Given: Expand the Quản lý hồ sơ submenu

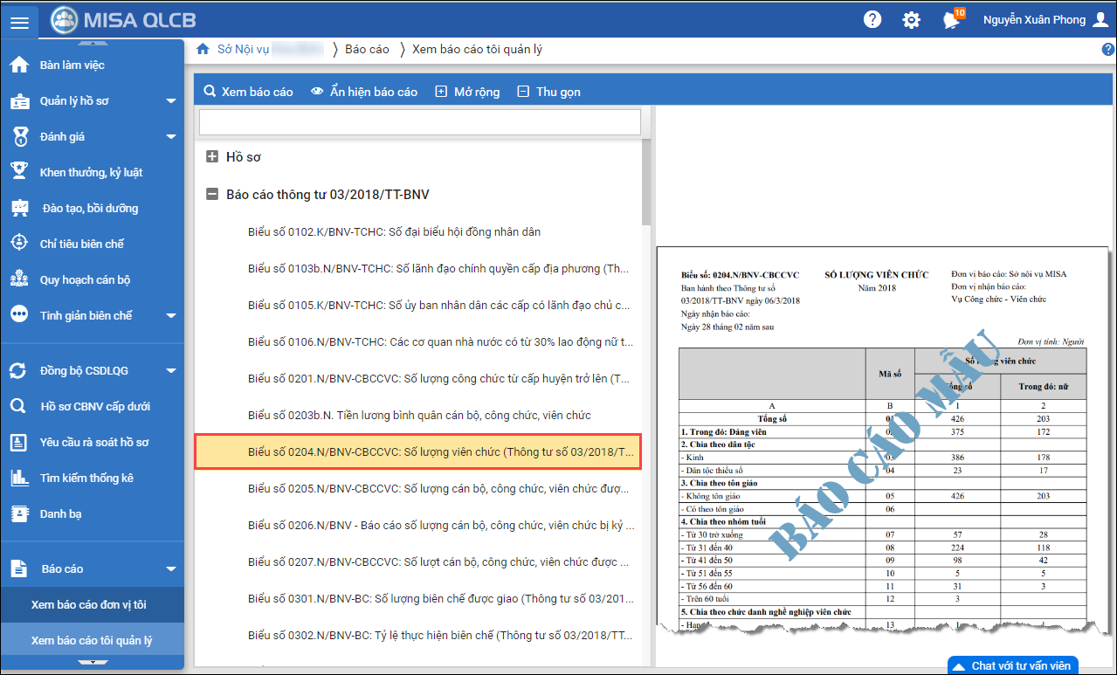Looking at the screenshot, I should tap(171, 101).
